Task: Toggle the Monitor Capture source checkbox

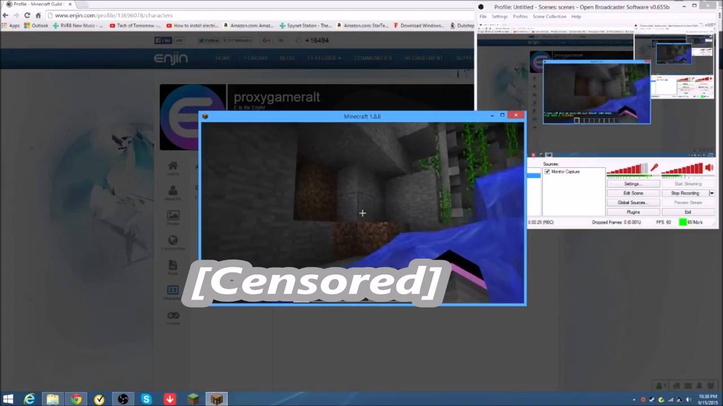Action: [x=547, y=171]
